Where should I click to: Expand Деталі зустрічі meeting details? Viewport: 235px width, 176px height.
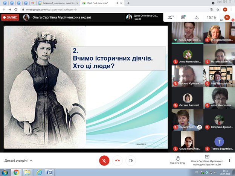click(18, 161)
